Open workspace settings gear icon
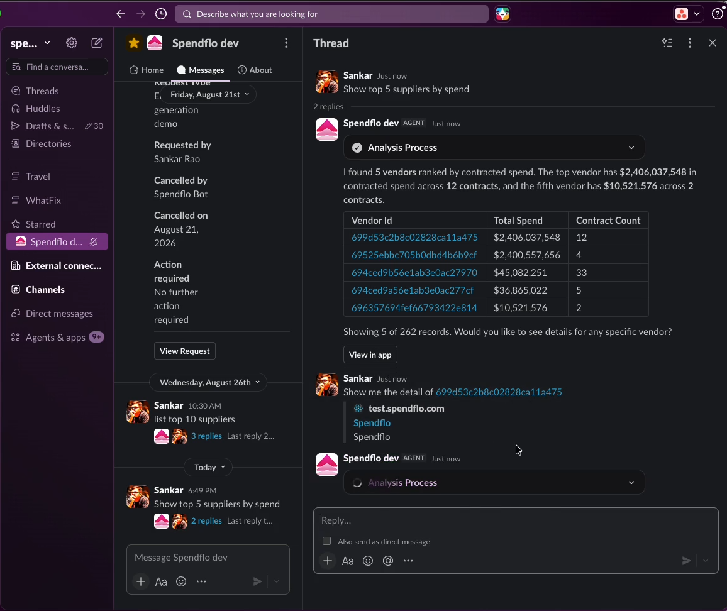727x611 pixels. (x=72, y=43)
